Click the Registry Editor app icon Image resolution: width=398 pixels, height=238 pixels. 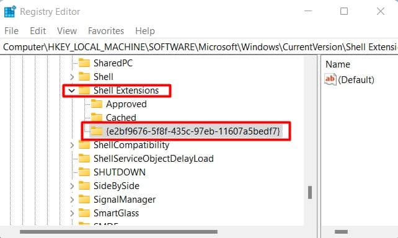[10, 12]
